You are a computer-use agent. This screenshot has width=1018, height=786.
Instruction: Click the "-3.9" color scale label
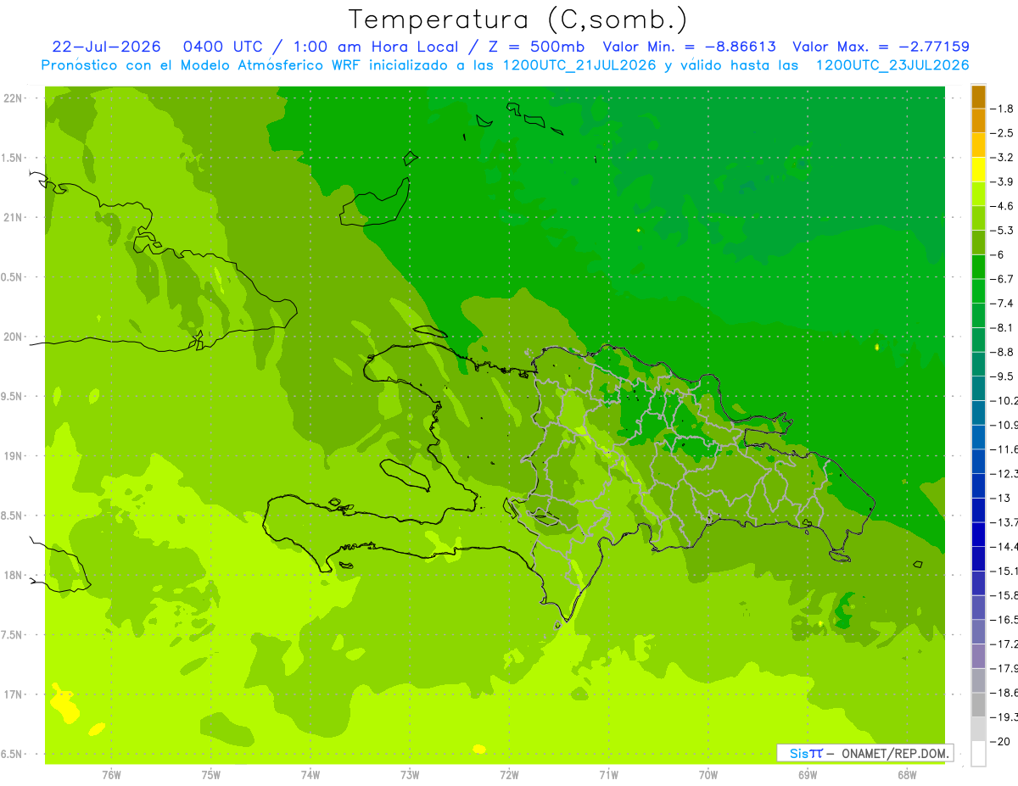coord(1003,181)
